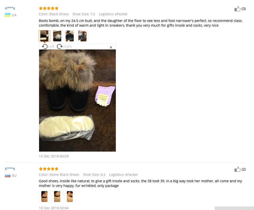Image resolution: width=254 pixels, height=210 pixels.
Task: Select first thumbnail in A***a's review
Action: click(x=44, y=36)
